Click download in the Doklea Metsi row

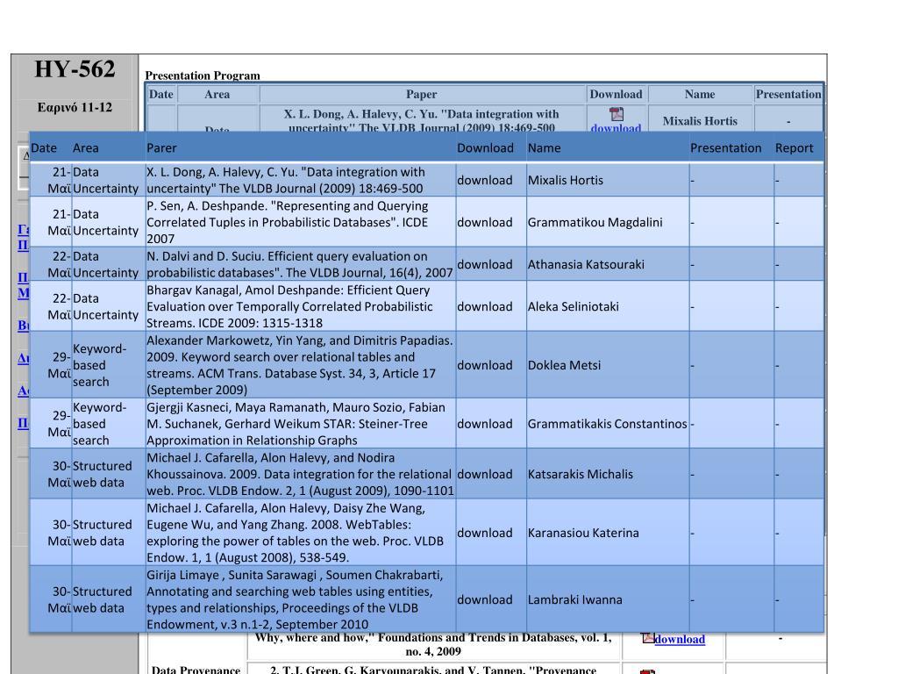484,365
